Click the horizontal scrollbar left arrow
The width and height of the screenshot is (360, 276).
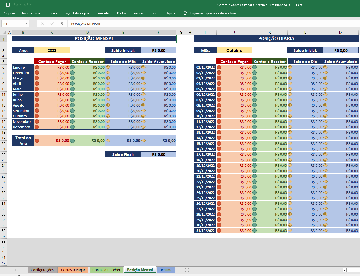point(345,270)
